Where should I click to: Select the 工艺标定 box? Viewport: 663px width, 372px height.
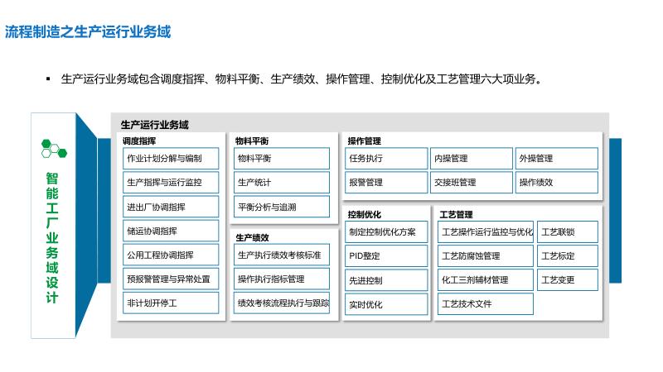pos(568,256)
